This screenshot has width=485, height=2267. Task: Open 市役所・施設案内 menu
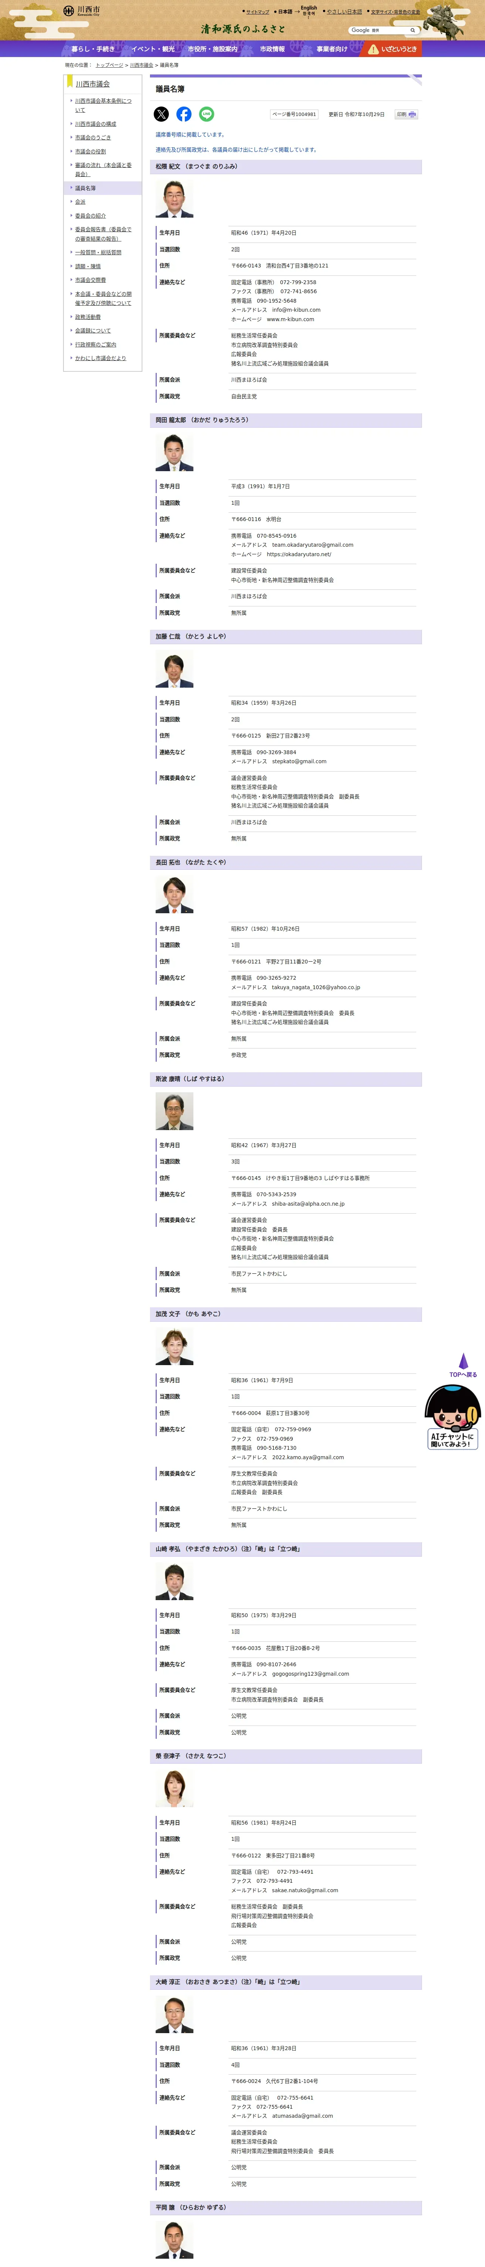point(212,48)
